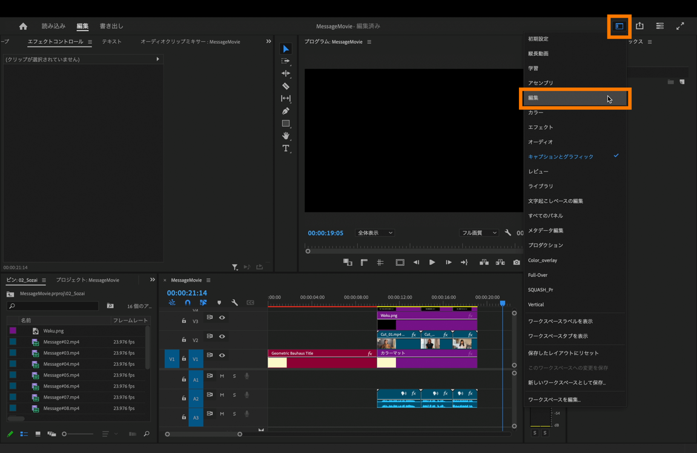The width and height of the screenshot is (697, 453).
Task: Mute audio track A1
Action: (222, 376)
